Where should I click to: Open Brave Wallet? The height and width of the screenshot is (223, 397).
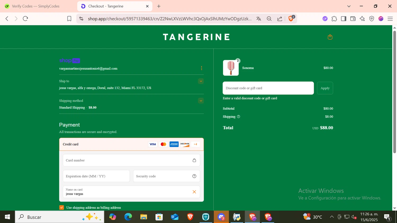pos(353,18)
